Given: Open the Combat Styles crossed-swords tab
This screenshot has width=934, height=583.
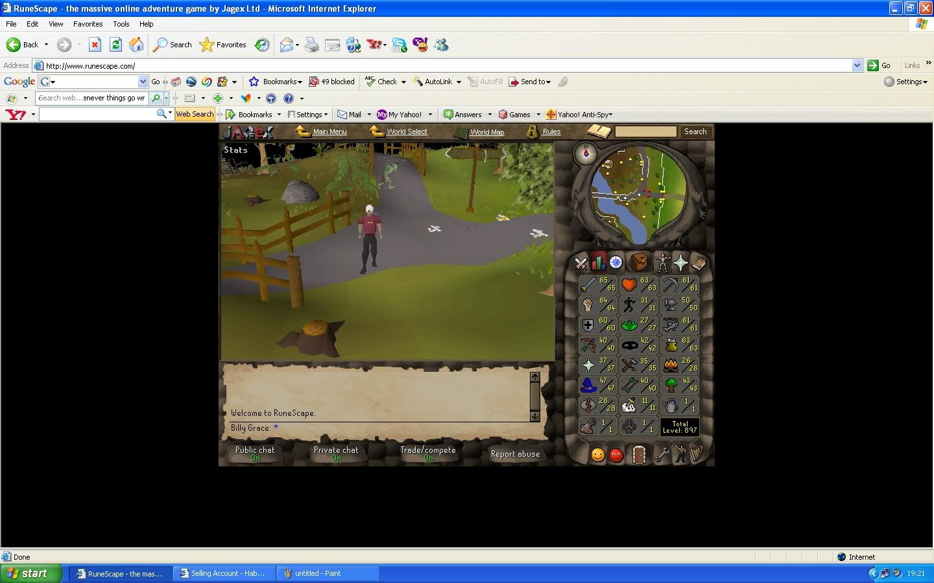Looking at the screenshot, I should tap(581, 263).
